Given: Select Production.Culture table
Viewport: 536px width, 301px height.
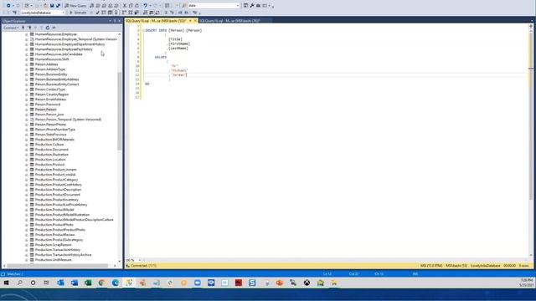Looking at the screenshot, I should [49, 145].
